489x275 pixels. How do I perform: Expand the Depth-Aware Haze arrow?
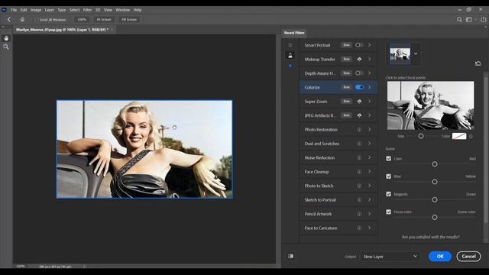[x=370, y=73]
